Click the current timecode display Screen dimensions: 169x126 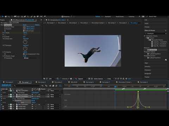pos(6,85)
